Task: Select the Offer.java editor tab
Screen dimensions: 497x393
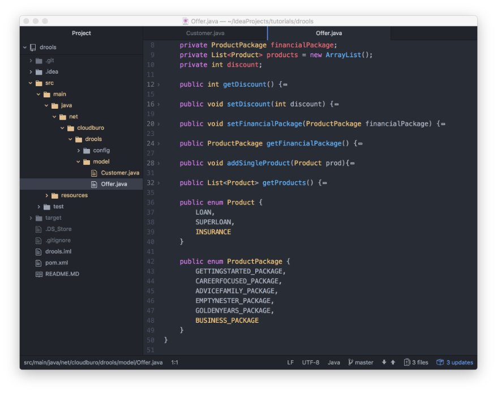Action: click(x=328, y=33)
